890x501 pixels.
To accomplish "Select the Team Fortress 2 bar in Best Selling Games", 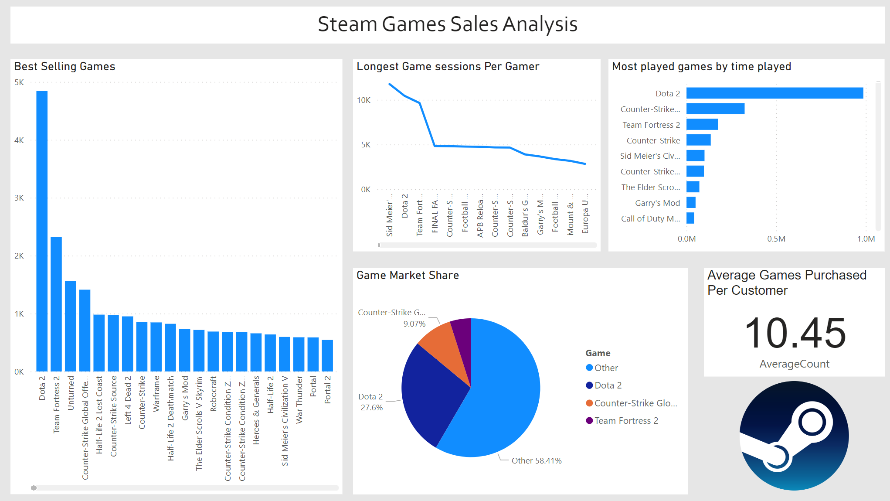I will pos(56,304).
